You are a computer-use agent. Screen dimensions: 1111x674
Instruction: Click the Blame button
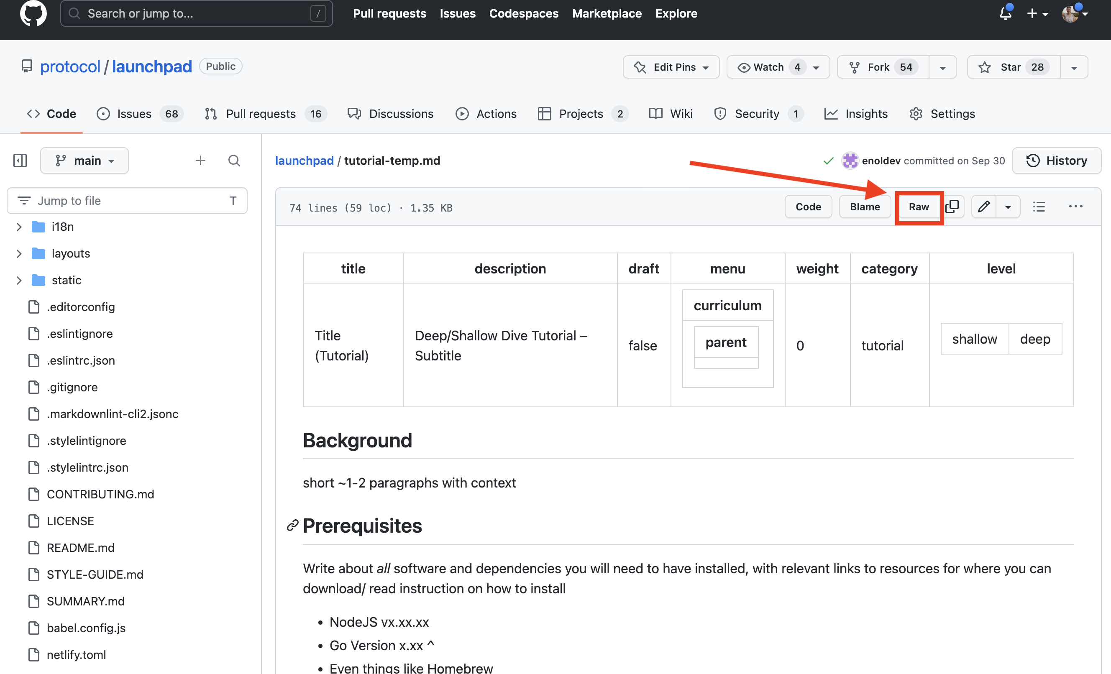(864, 207)
